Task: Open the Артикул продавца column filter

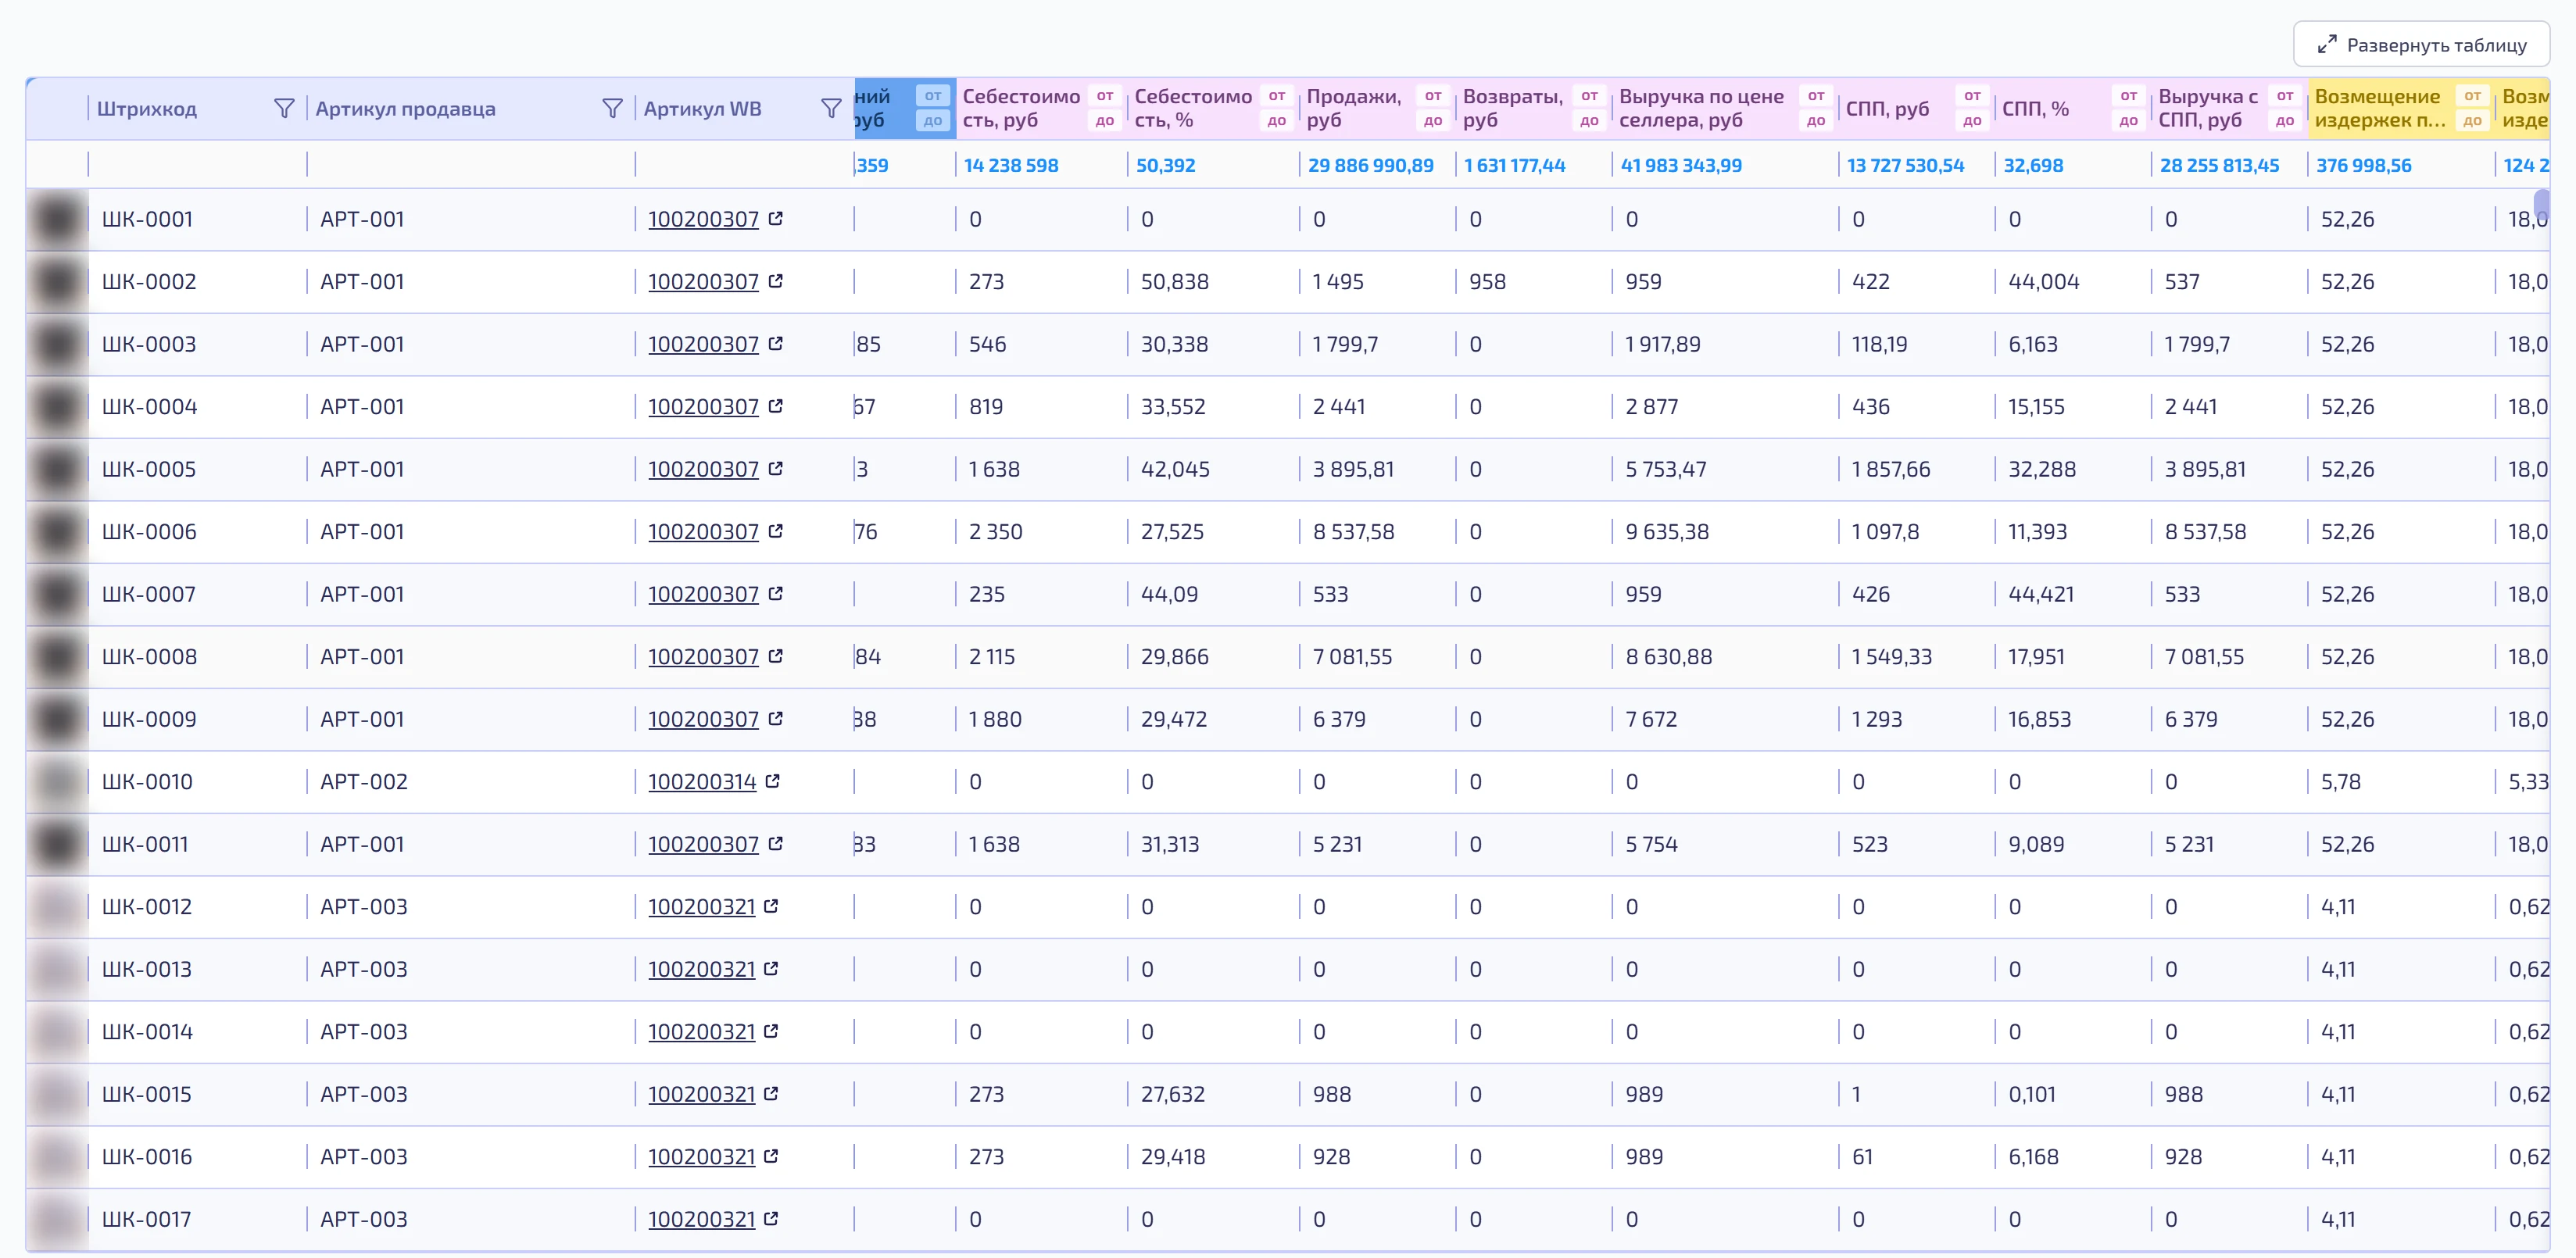Action: pyautogui.click(x=612, y=108)
